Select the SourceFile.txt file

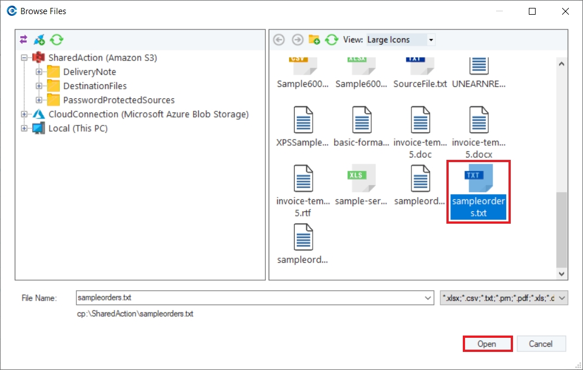tap(420, 73)
